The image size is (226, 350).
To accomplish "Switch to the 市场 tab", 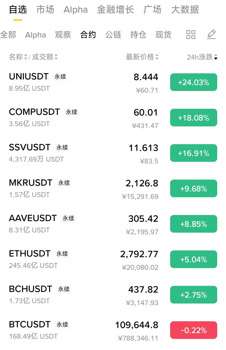I will [45, 10].
